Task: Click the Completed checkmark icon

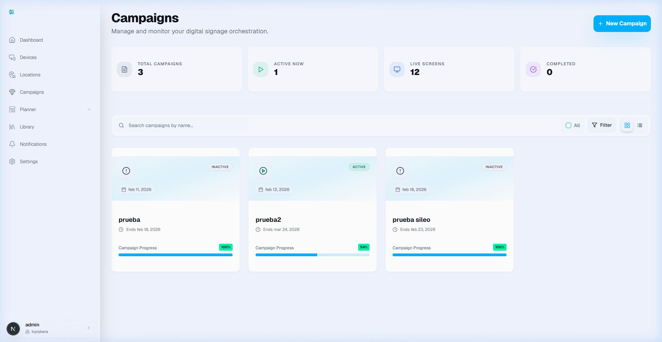Action: pos(533,69)
